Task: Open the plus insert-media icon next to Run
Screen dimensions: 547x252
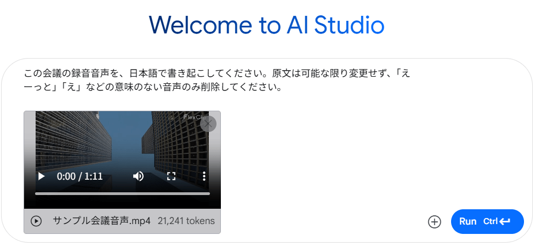Action: pos(434,222)
